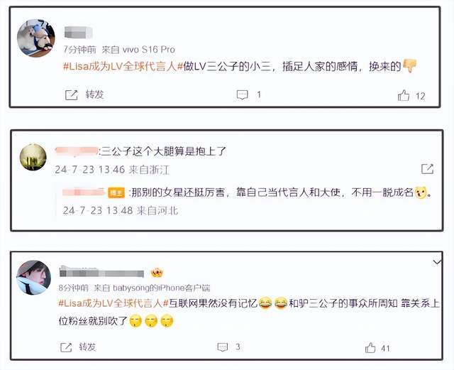The image size is (454, 370).
Task: Open #Lisa成为LV全球代言人# hashtag in third post
Action: (x=113, y=303)
